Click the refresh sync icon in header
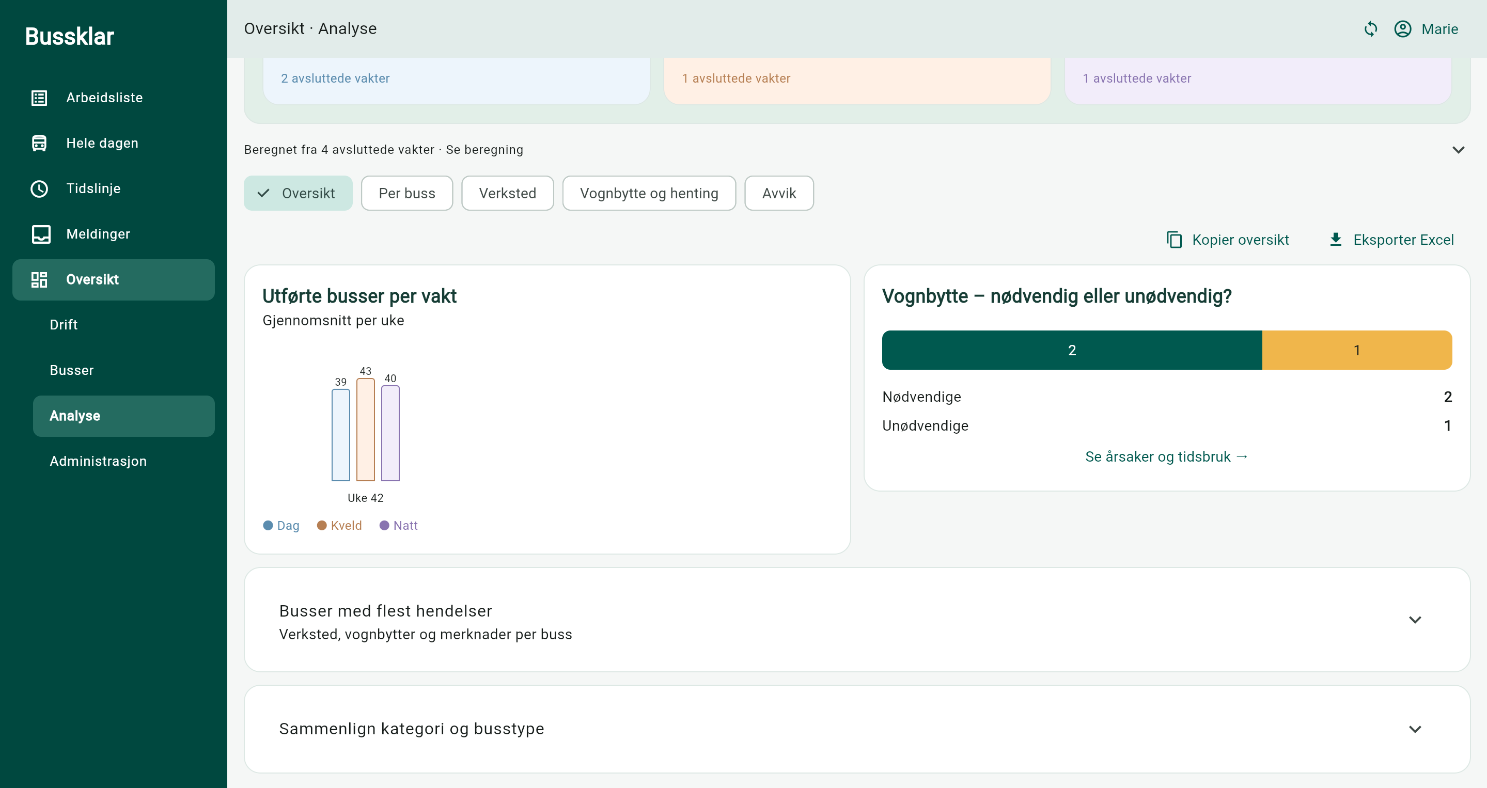Viewport: 1487px width, 788px height. click(x=1371, y=29)
